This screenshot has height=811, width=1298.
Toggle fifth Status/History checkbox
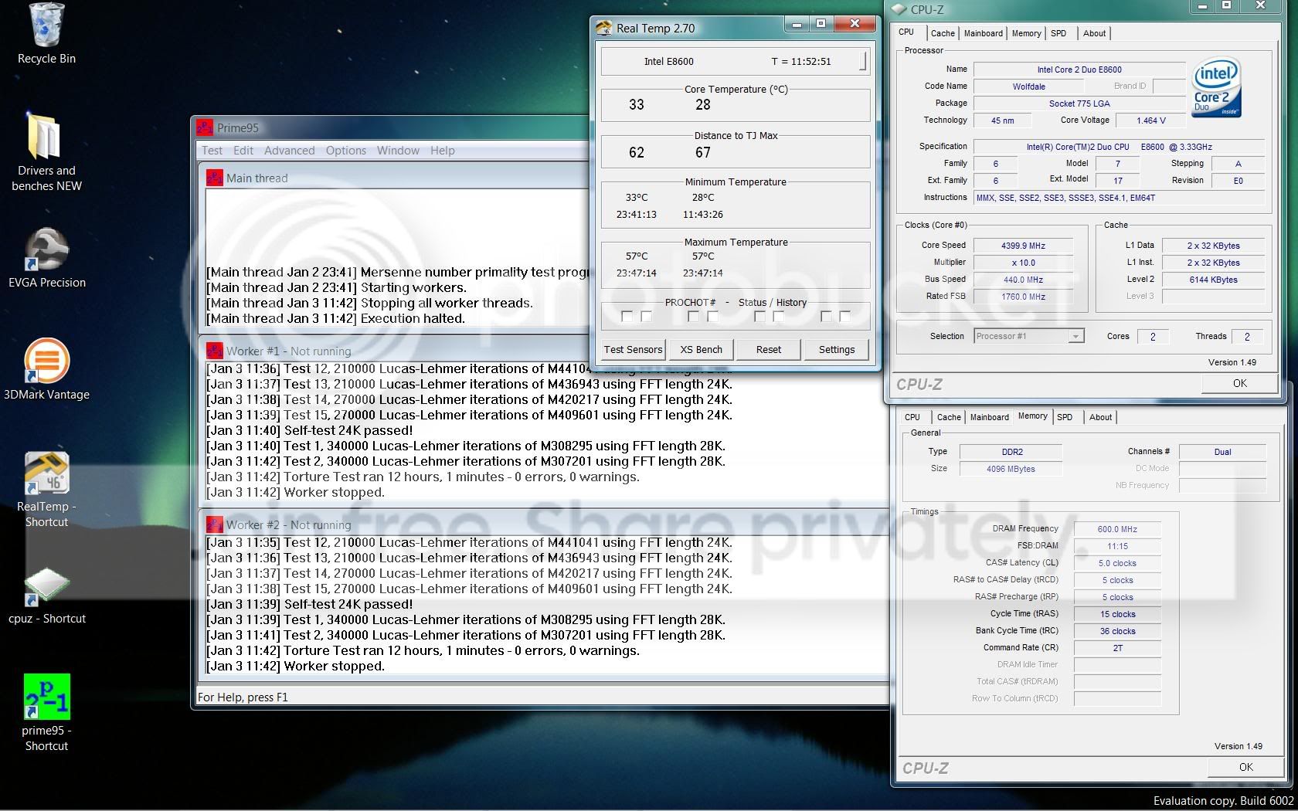[759, 317]
